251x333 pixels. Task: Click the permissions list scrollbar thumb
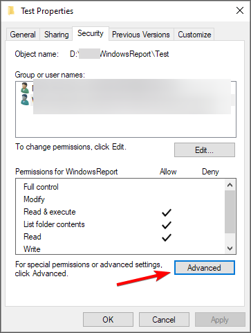(230, 212)
